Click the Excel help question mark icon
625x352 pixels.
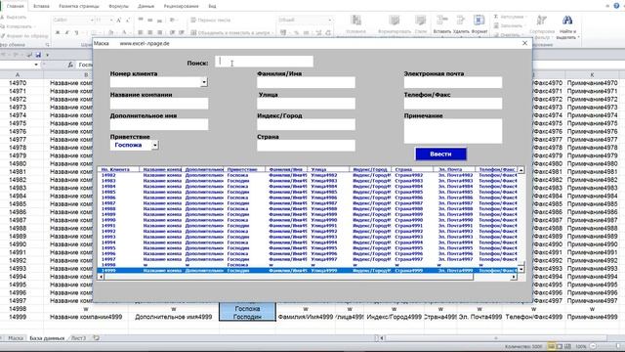[x=616, y=6]
